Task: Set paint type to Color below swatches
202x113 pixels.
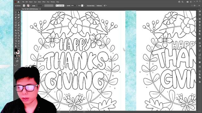Action: tap(15, 56)
